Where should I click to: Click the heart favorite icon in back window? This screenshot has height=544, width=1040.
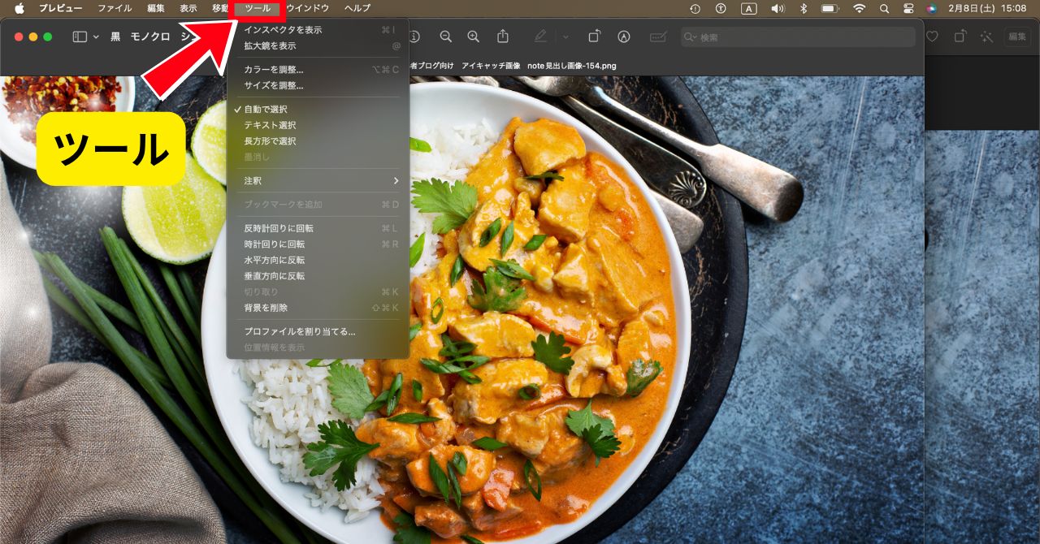point(932,37)
